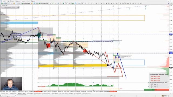The height and width of the screenshot is (97, 173).
Task: Expand the indicators dropdown arrow
Action: click(74, 4)
